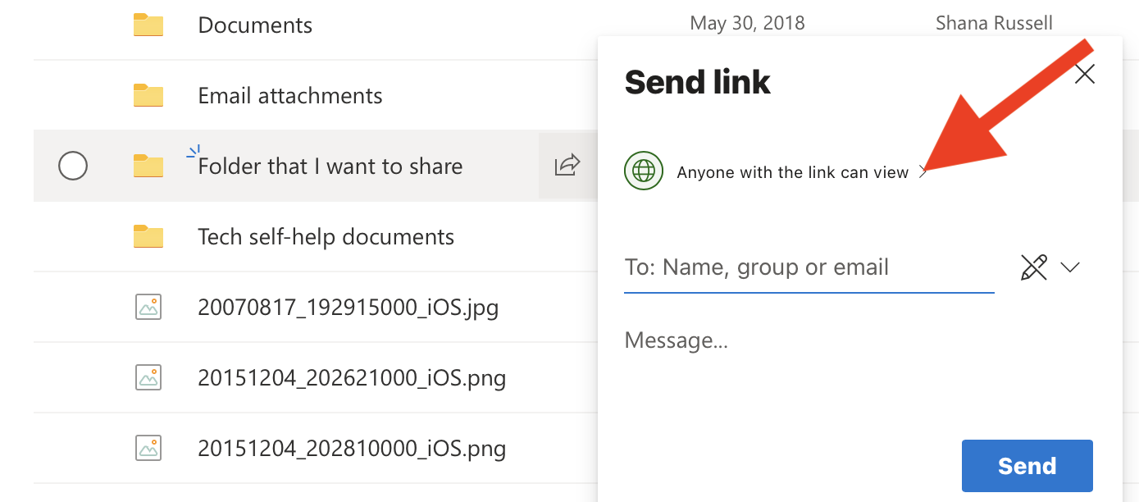Open file 20151204_202621000_iOS.png
Image resolution: width=1139 pixels, height=502 pixels.
(x=352, y=378)
